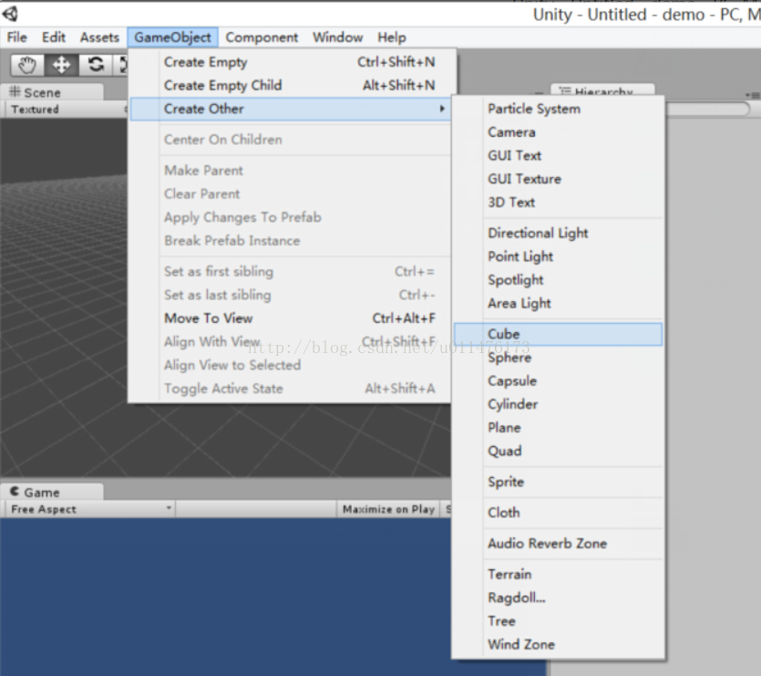Open the Component menu
The image size is (761, 676).
click(262, 37)
